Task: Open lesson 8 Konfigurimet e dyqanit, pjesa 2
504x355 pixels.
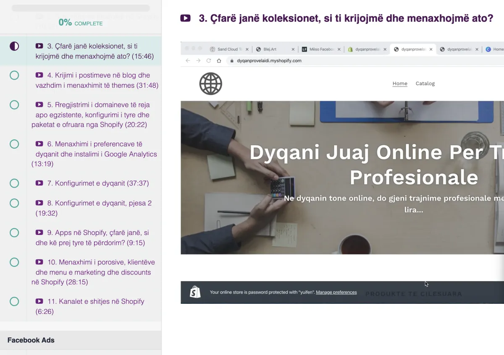Action: pos(81,208)
